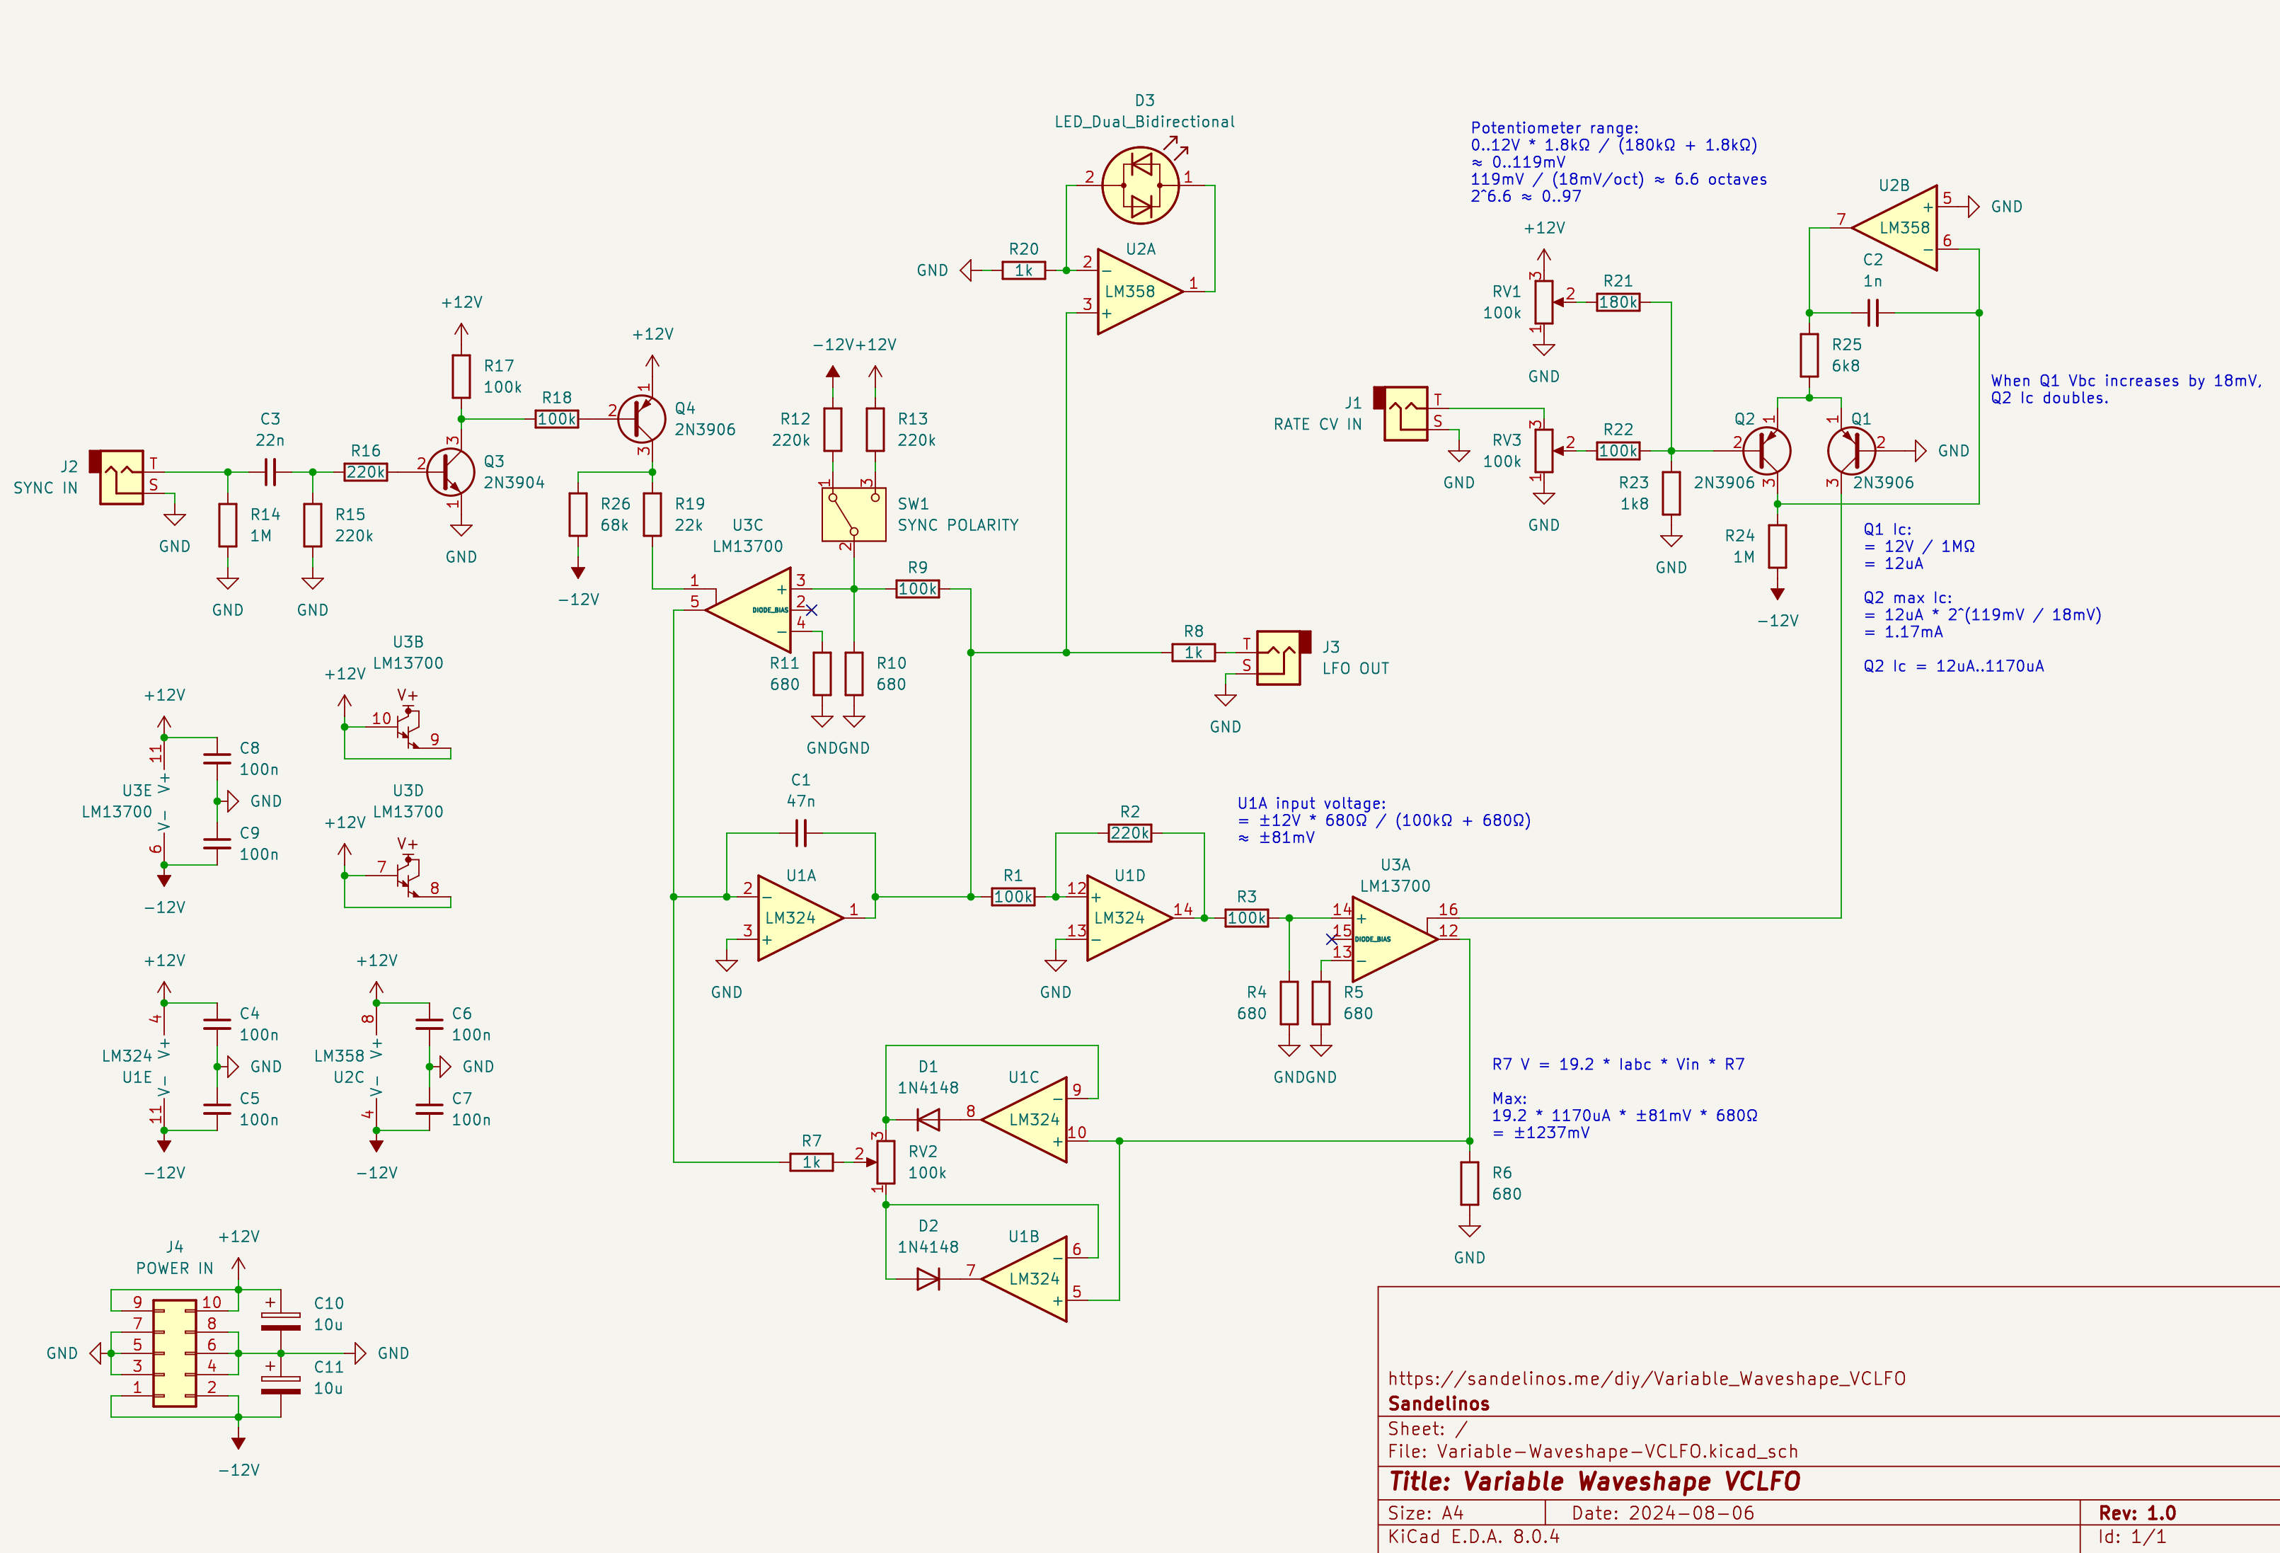Click the U1D LM324 op-amp symbol
The width and height of the screenshot is (2280, 1553).
tap(1129, 918)
